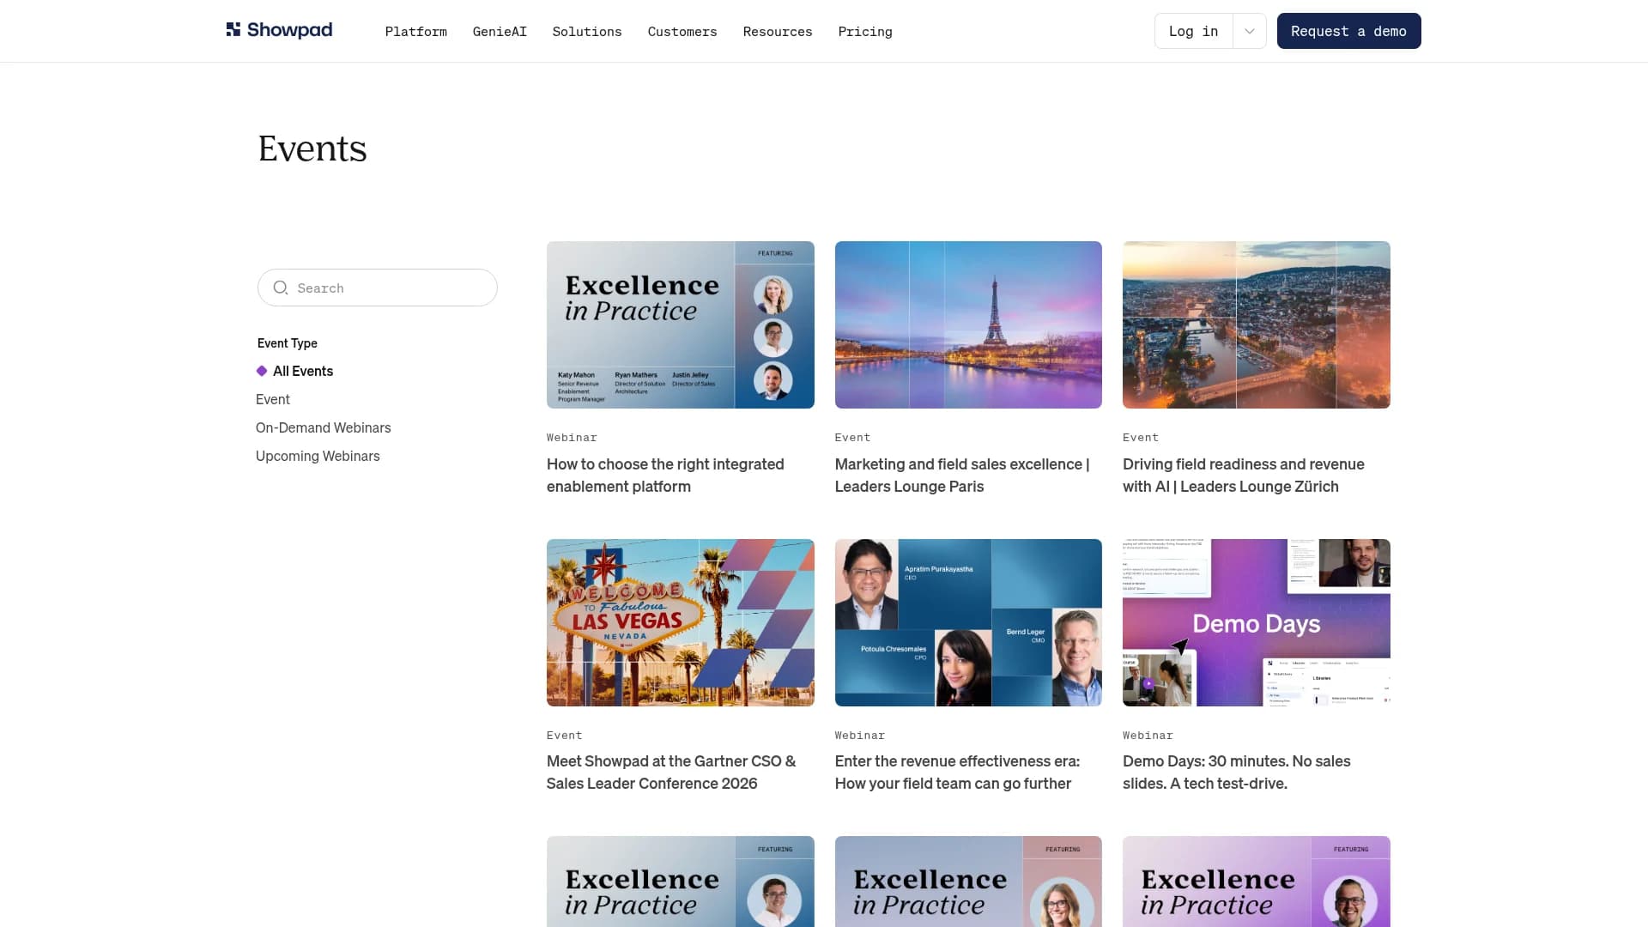Open the Eiffel Tower Paris event thumbnail
This screenshot has height=927, width=1648.
pyautogui.click(x=968, y=324)
